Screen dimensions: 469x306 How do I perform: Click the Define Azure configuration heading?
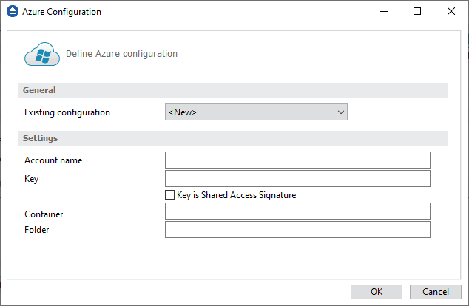(121, 54)
